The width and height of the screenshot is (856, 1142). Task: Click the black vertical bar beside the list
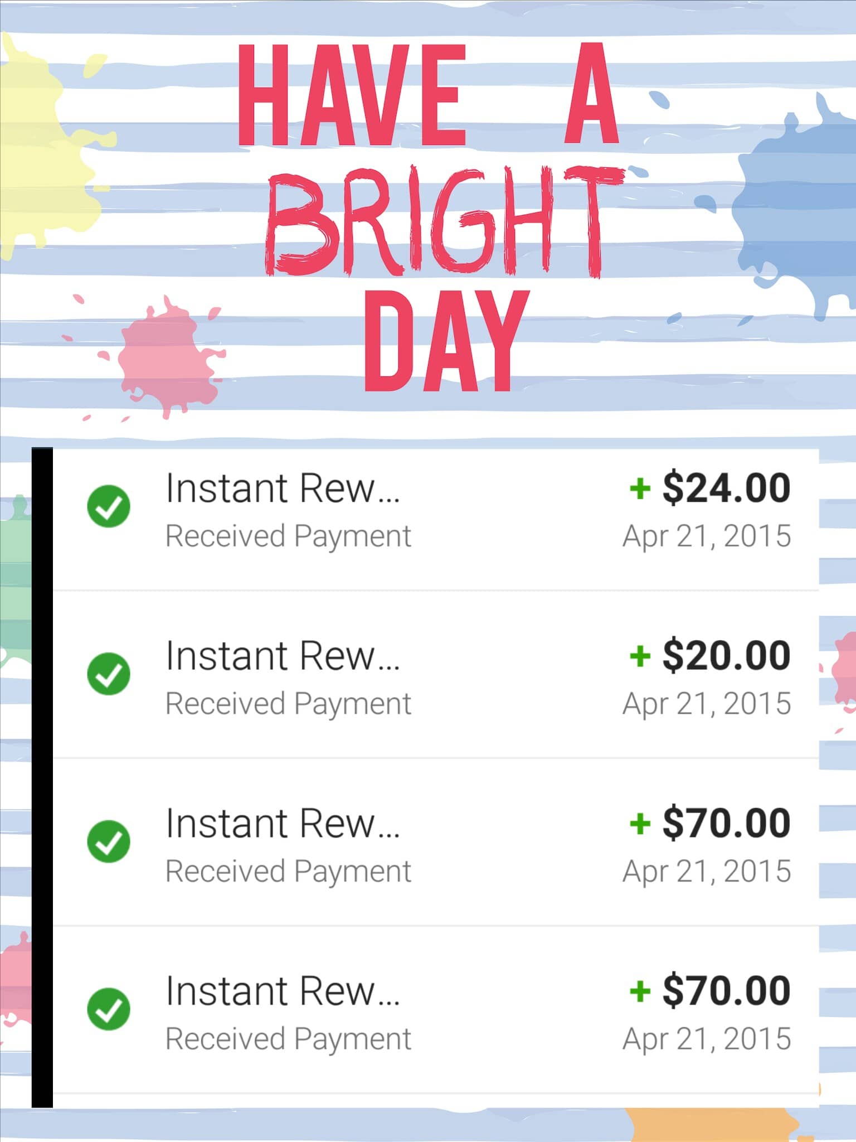pyautogui.click(x=42, y=777)
